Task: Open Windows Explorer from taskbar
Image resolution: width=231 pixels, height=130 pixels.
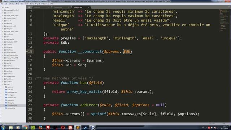Action: coord(10,127)
